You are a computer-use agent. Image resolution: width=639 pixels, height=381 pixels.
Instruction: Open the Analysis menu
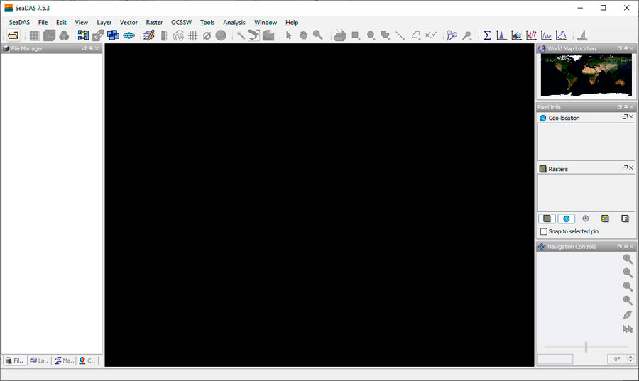click(x=234, y=23)
